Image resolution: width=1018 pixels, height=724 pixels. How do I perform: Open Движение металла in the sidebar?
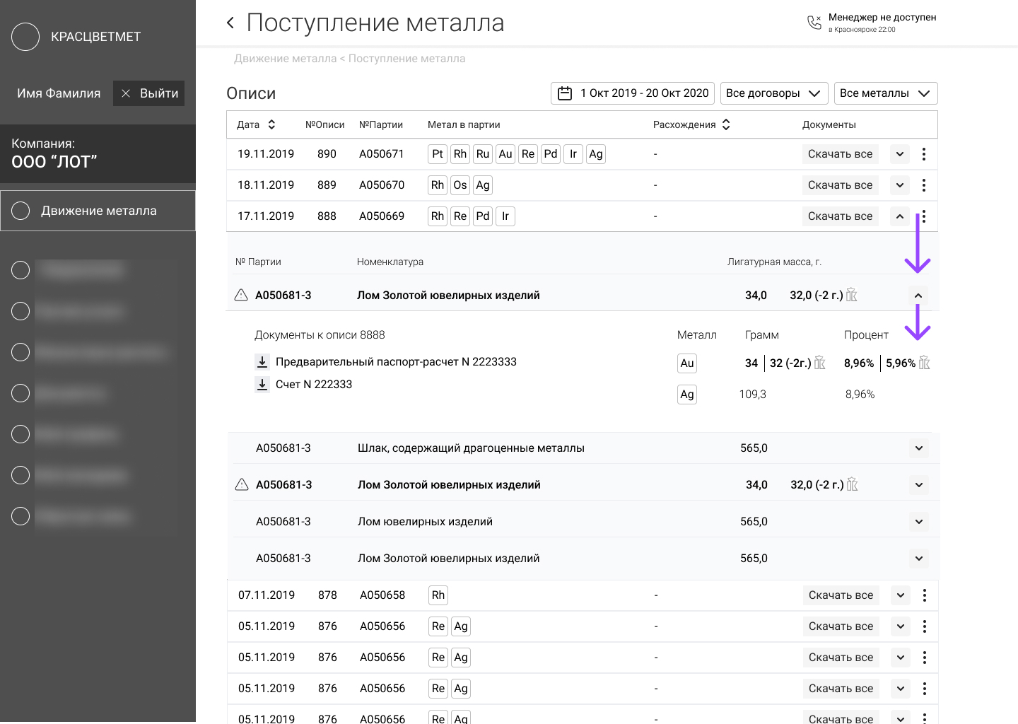point(98,211)
